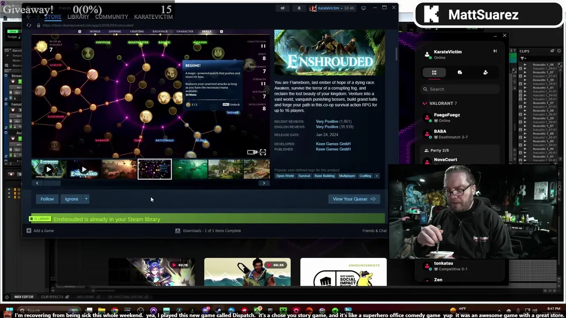Open Minecraft from the taskbar

click(283, 311)
